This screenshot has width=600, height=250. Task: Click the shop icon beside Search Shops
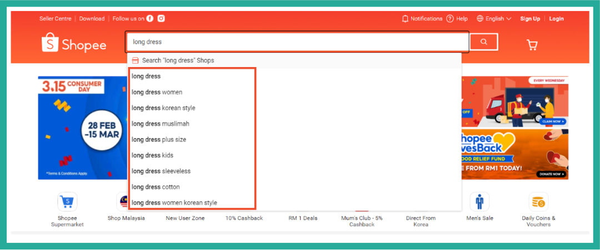(135, 60)
